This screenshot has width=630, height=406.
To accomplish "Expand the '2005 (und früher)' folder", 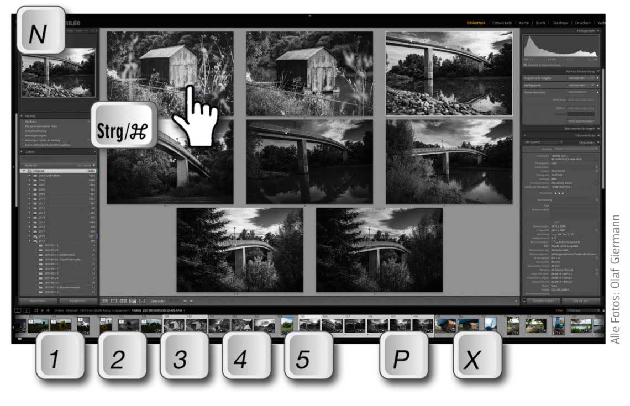I will (29, 176).
